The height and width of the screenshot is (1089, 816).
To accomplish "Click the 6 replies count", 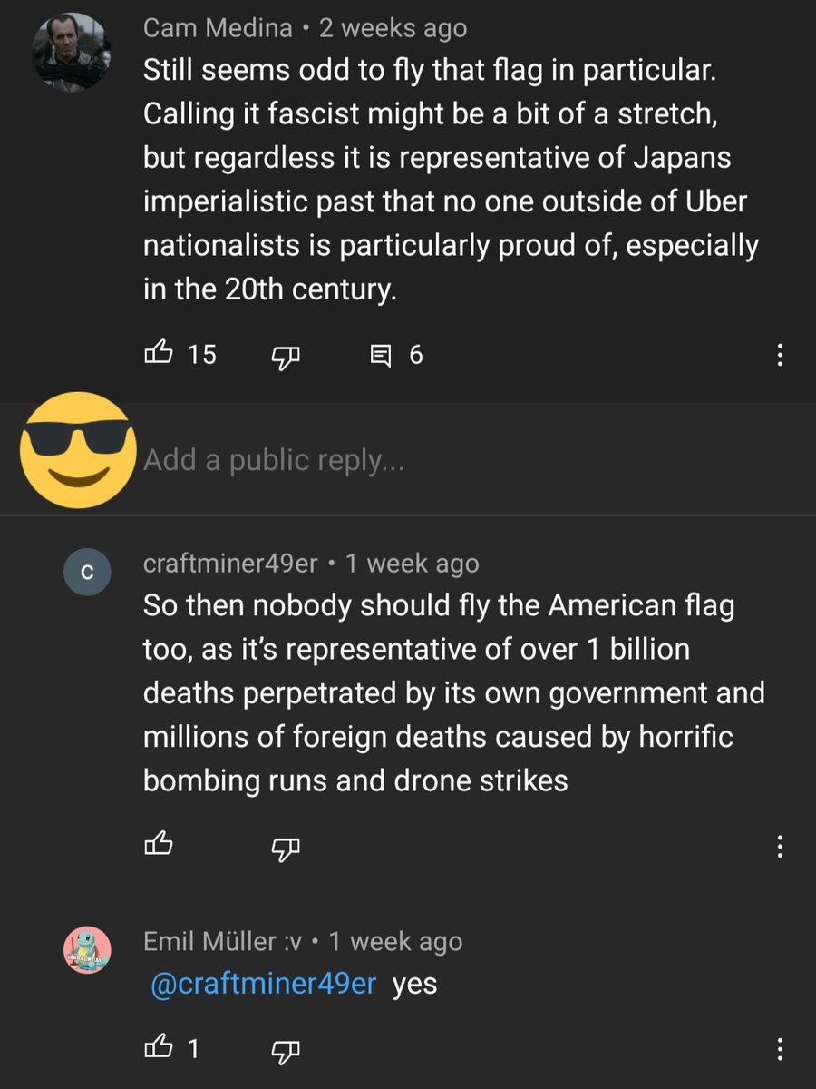I will 415,355.
